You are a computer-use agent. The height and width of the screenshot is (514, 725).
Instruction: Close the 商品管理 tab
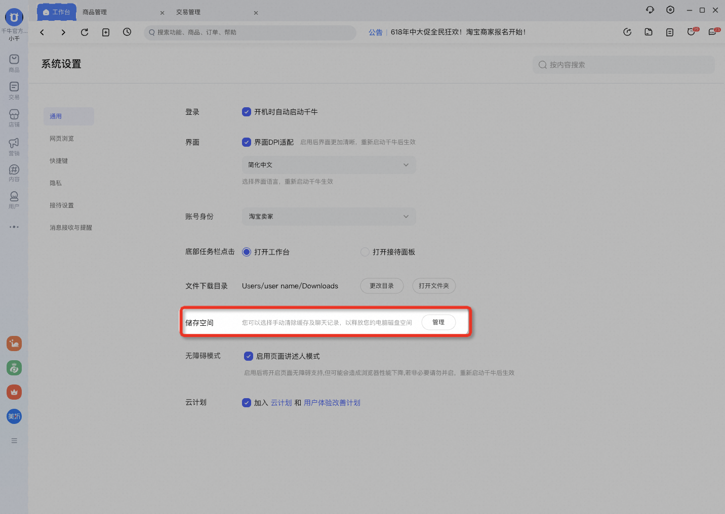[162, 13]
